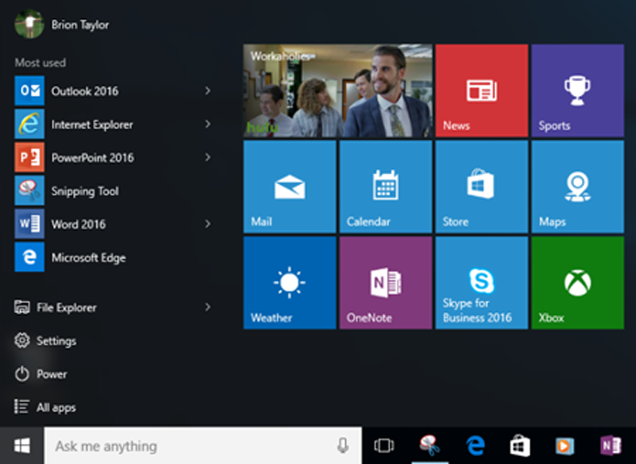Open the Store from the taskbar
The image size is (636, 464).
[520, 446]
